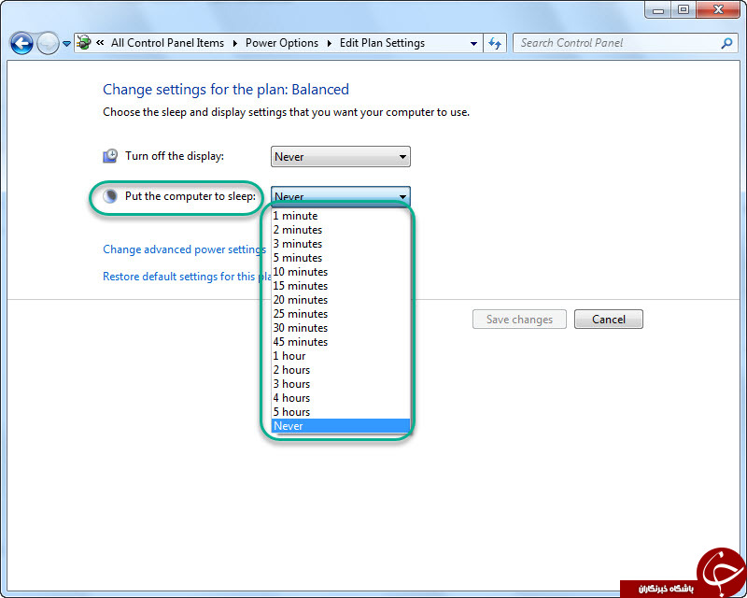Click the Edit Plan Settings breadcrumb
This screenshot has width=747, height=598.
tap(382, 43)
